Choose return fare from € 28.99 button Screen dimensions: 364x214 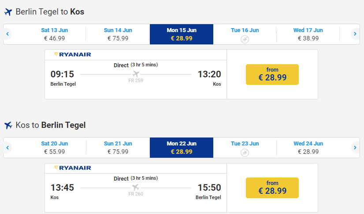pos(272,188)
